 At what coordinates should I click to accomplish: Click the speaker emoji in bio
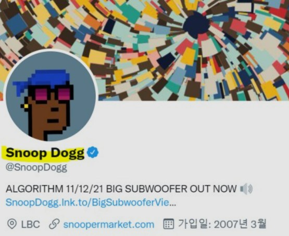(246, 189)
